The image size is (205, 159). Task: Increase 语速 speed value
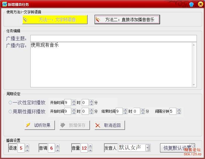[27, 146]
